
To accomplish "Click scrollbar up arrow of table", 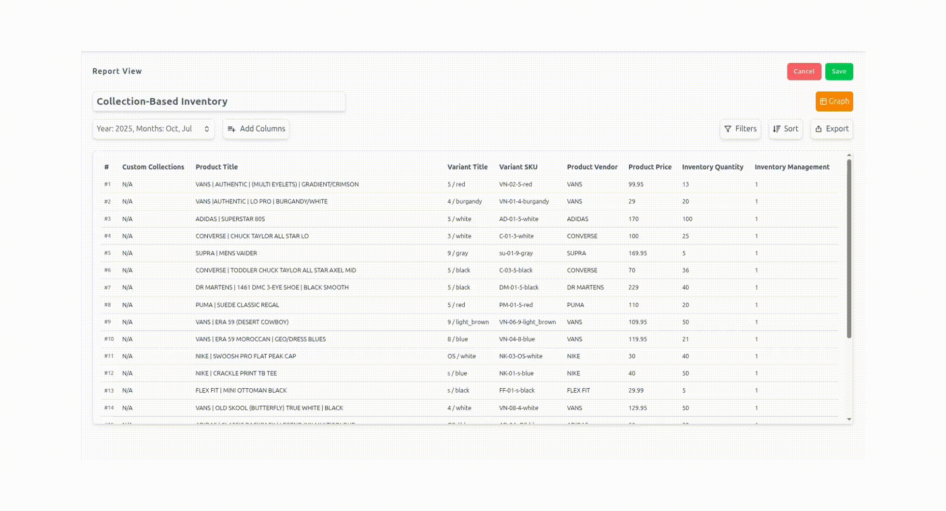I will coord(849,156).
